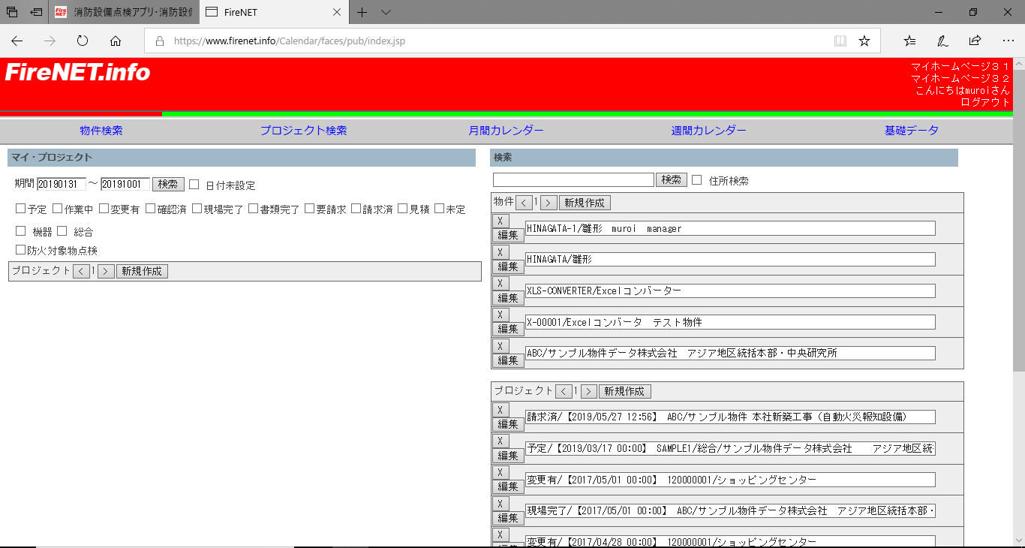Check the 現場完了 checkbox
Viewport: 1025px width, 548px height.
[197, 209]
